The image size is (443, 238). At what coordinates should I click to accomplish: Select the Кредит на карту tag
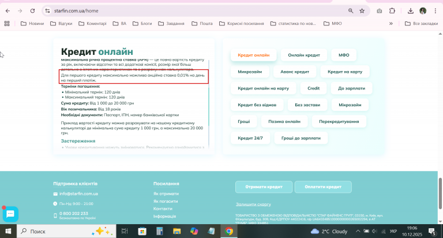(x=345, y=72)
